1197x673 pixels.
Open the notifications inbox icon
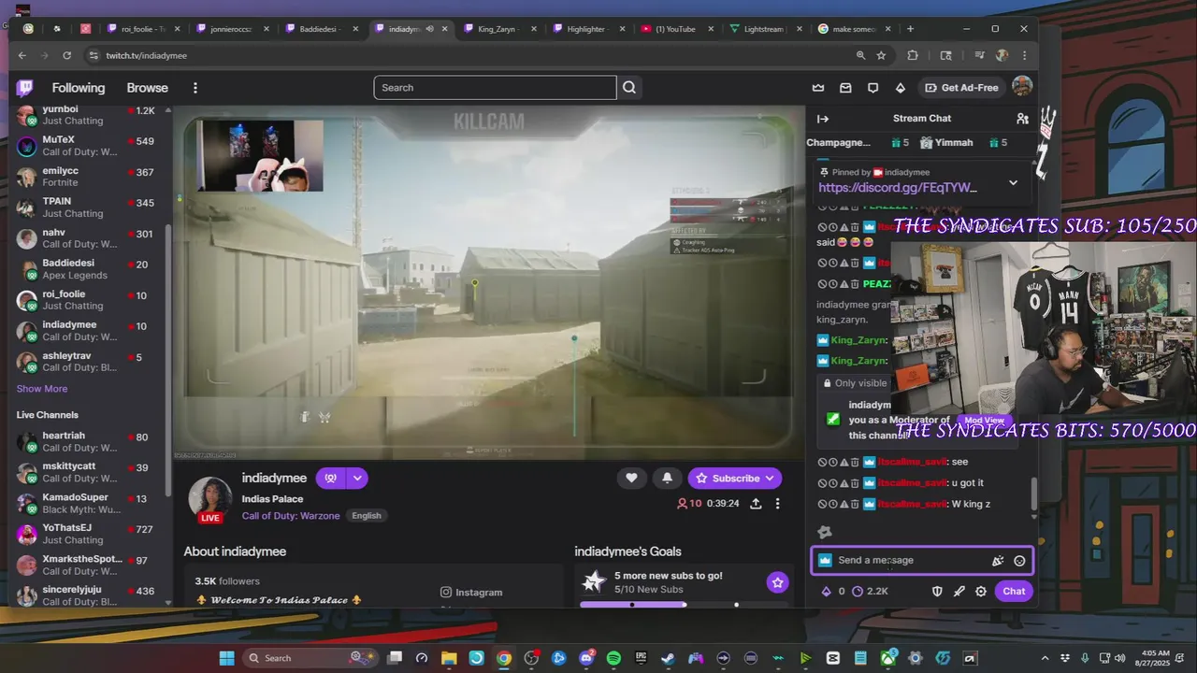(845, 88)
